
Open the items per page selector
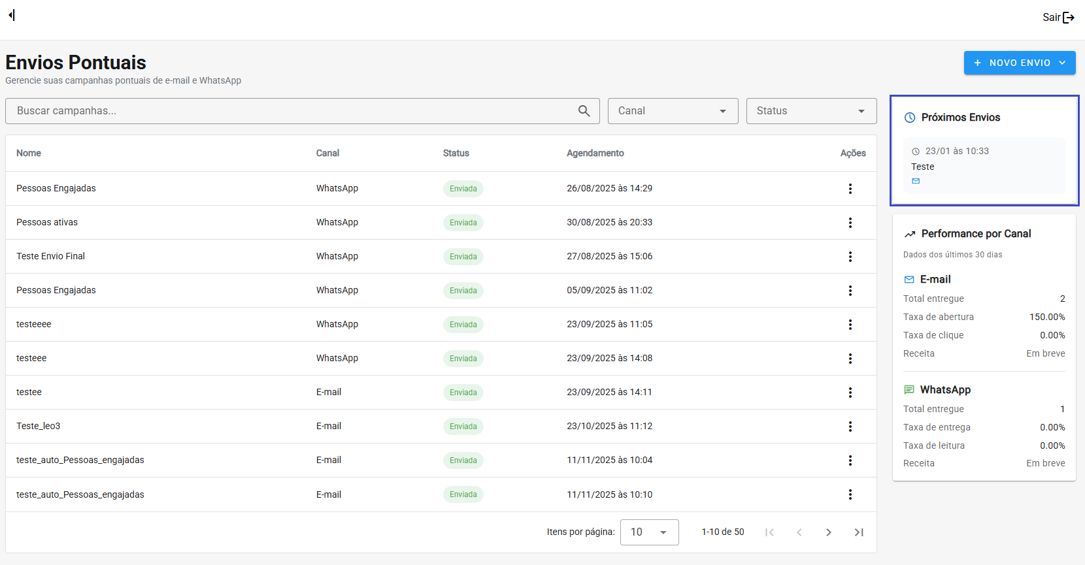coord(649,532)
